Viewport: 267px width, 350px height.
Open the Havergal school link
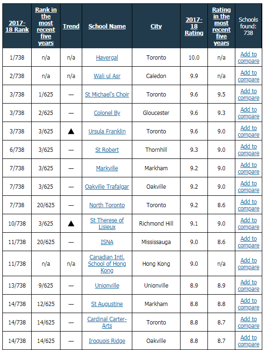click(107, 58)
